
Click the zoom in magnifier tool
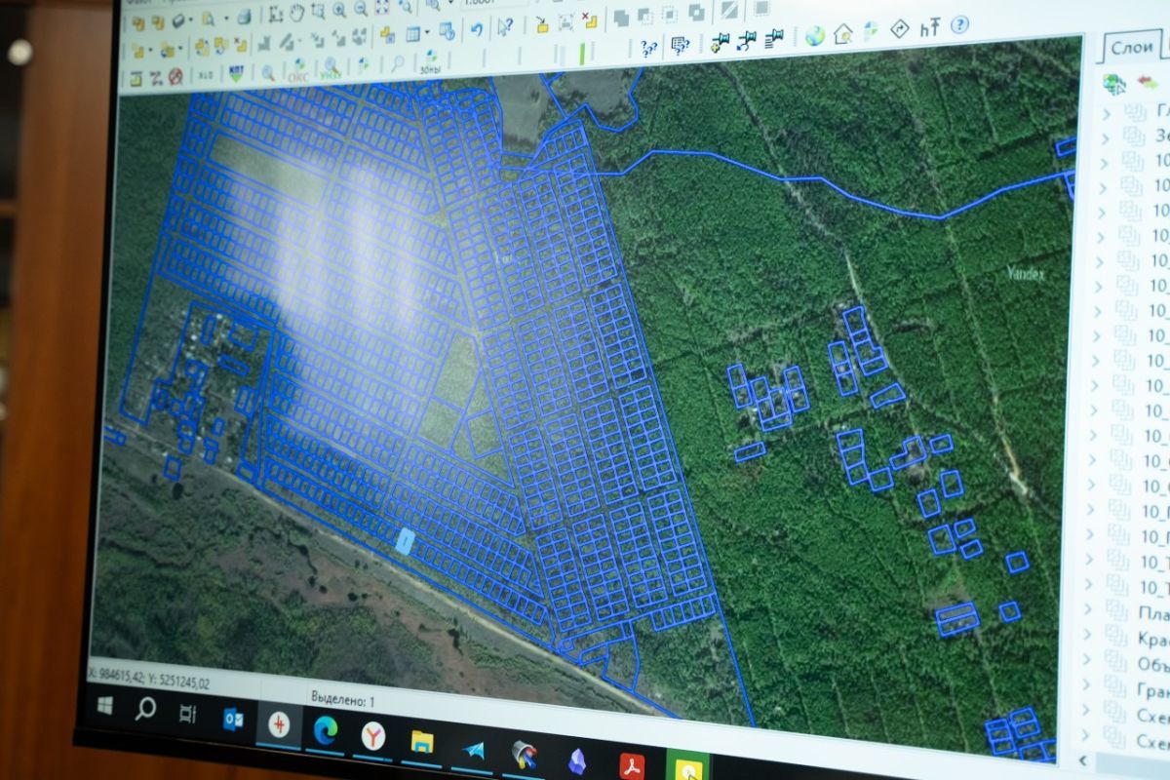click(x=339, y=10)
